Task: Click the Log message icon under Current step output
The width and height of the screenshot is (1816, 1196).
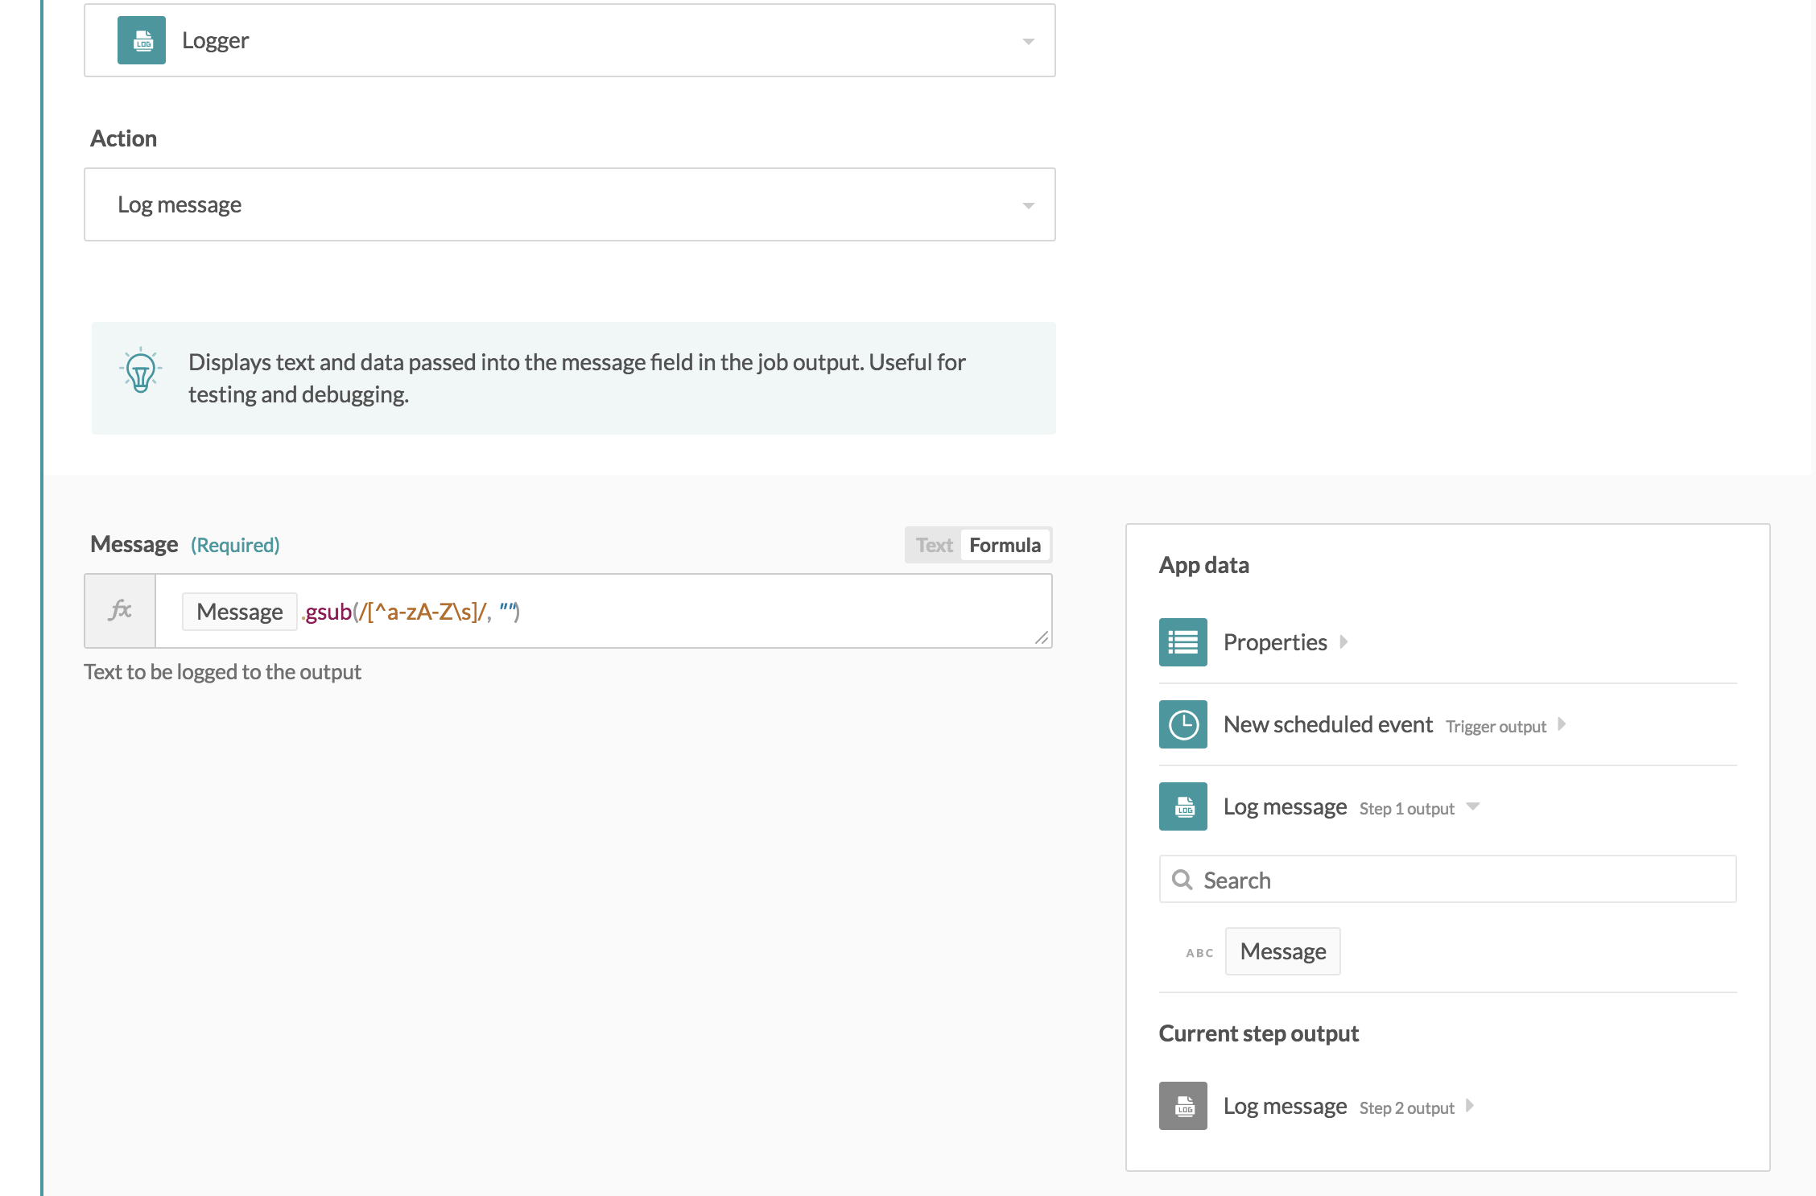Action: (x=1182, y=1106)
